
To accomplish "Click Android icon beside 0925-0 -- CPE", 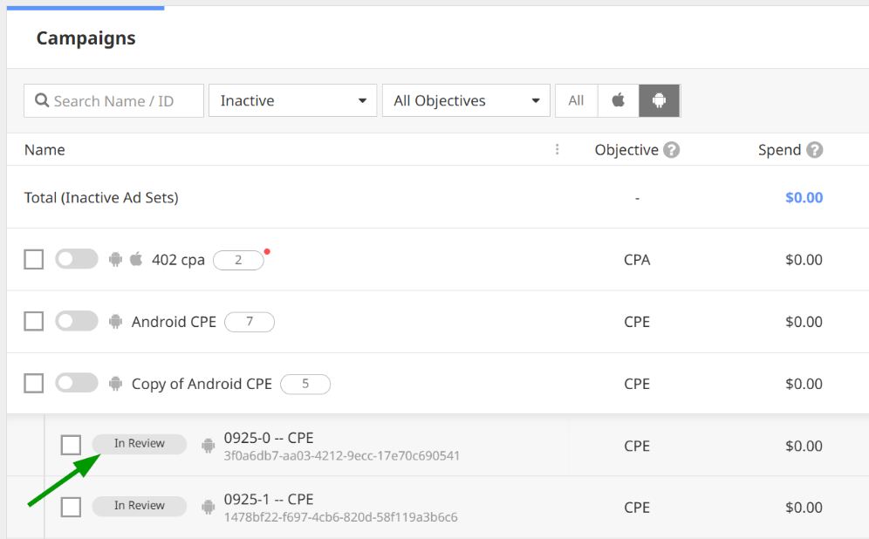I will [x=208, y=446].
